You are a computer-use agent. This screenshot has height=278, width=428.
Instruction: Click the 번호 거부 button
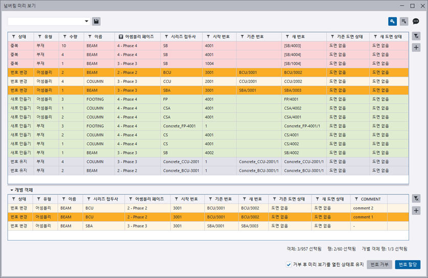[x=379, y=264]
